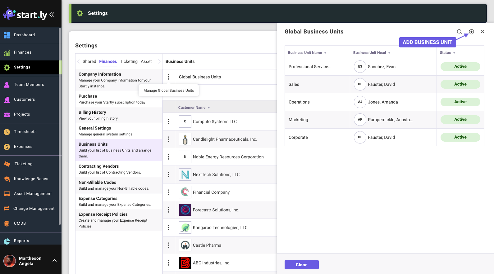Screen dimensions: 494x274
Task: Select Manage Global Business Units menu option
Action: pos(169,91)
